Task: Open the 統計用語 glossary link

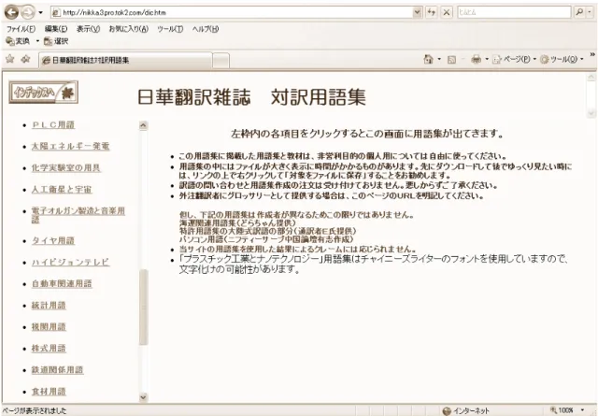Action: pos(49,306)
